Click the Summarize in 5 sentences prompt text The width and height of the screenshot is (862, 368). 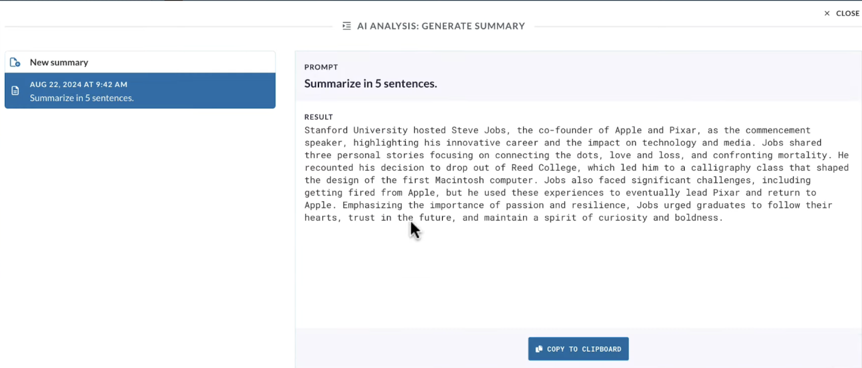click(x=371, y=83)
